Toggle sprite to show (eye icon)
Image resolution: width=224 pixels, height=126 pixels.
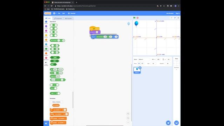click(139, 63)
